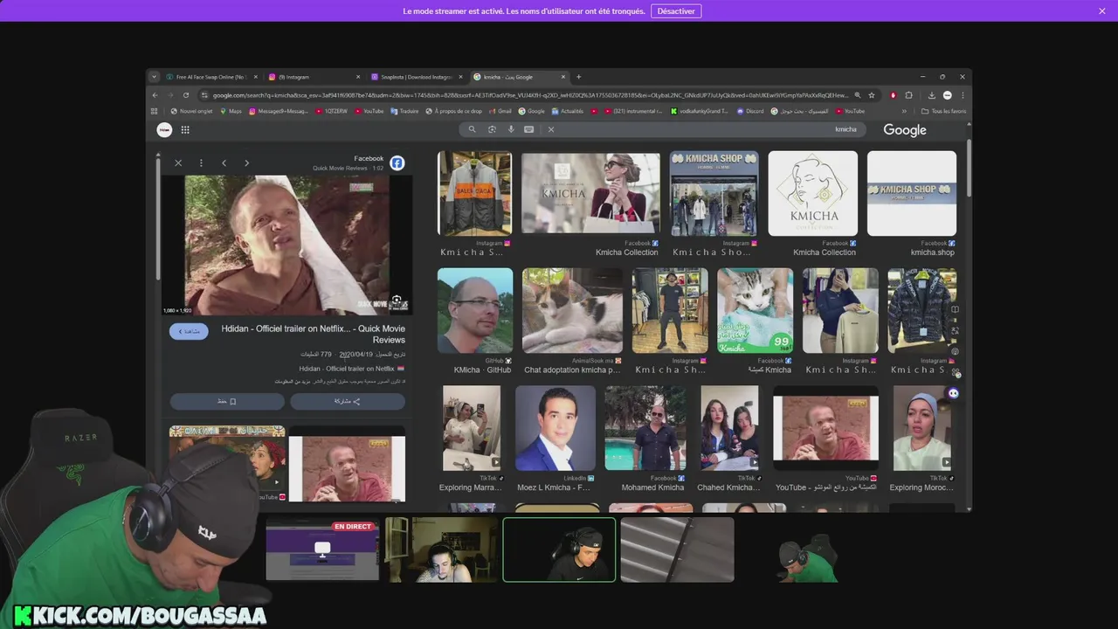
Task: Dismiss the streamer mode banner with X
Action: click(1102, 10)
